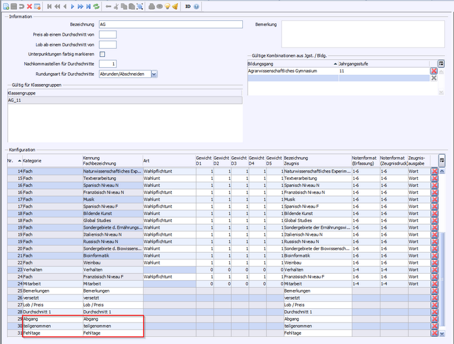Click the ID button in toolbar
Screen dimensions: 454x344
point(188,6)
